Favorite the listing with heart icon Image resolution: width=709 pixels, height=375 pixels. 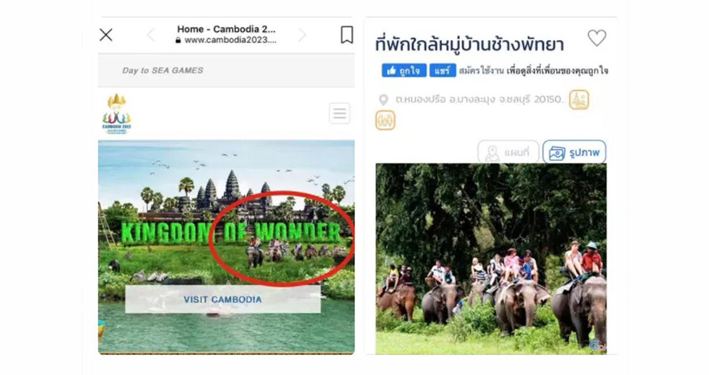(x=597, y=38)
